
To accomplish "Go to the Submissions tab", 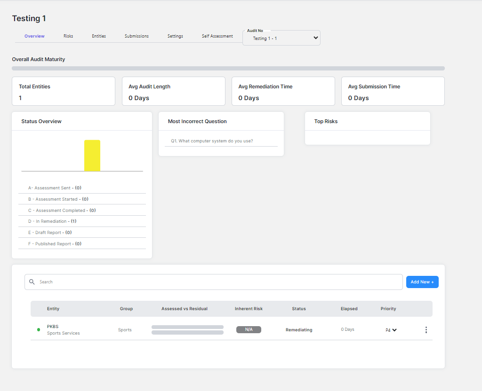I will point(137,36).
